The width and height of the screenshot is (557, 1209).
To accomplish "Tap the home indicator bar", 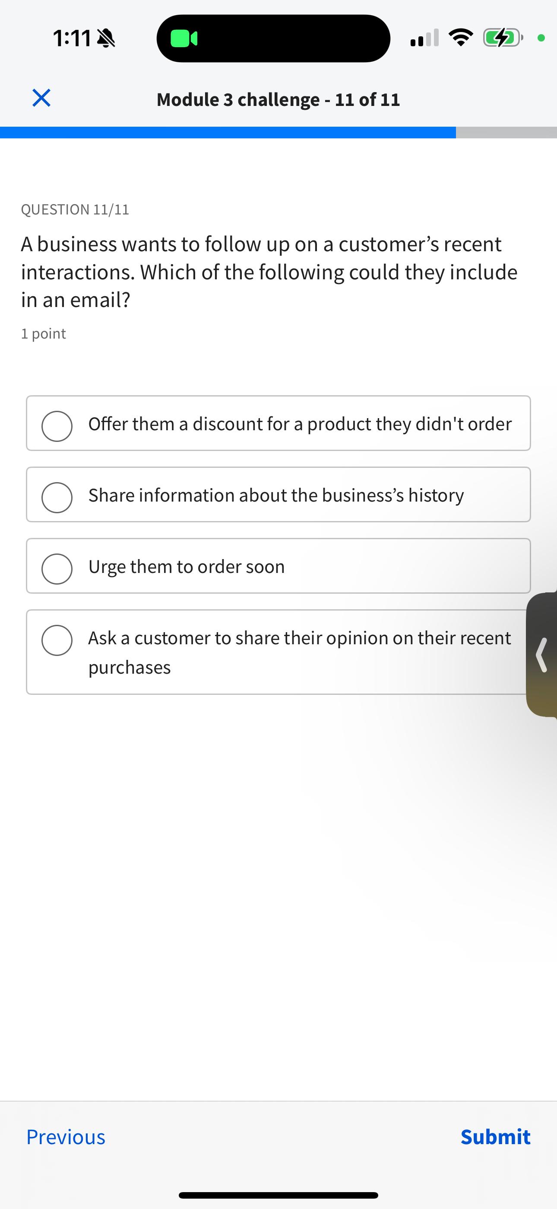I will pos(278,1196).
